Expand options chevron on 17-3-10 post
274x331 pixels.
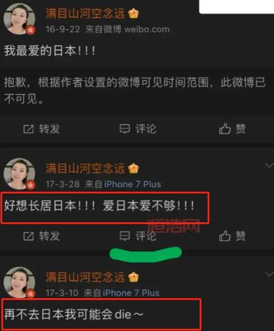(270, 274)
